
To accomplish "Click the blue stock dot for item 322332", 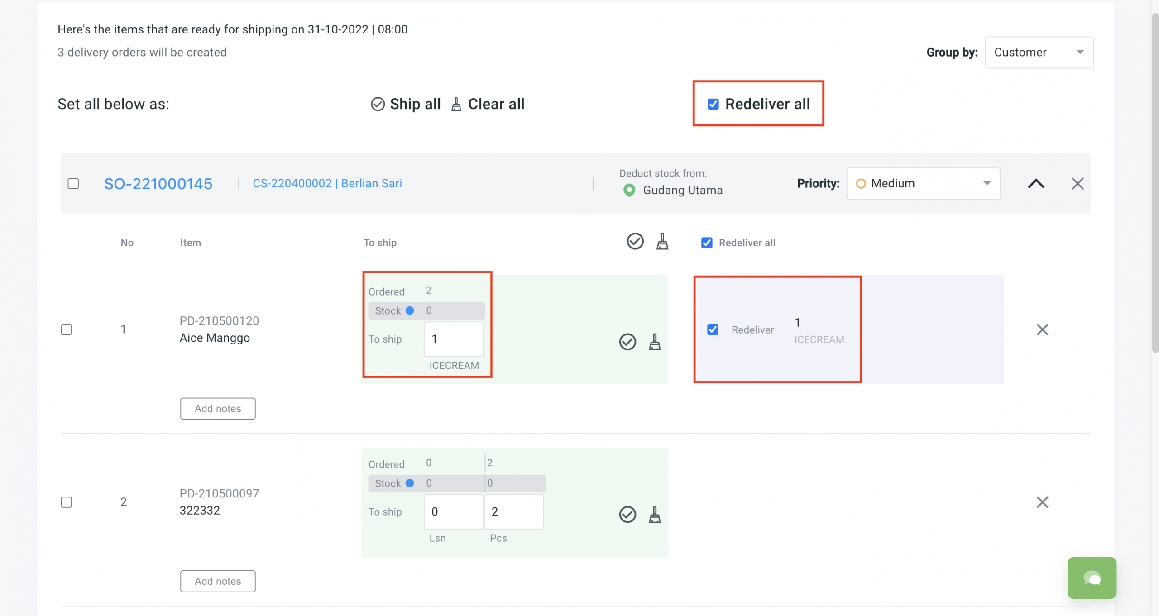I will tap(410, 483).
